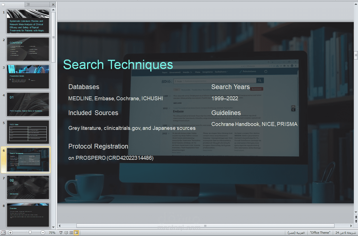Click the "Search Techniques" slide title
This screenshot has height=236, width=358.
pos(118,65)
